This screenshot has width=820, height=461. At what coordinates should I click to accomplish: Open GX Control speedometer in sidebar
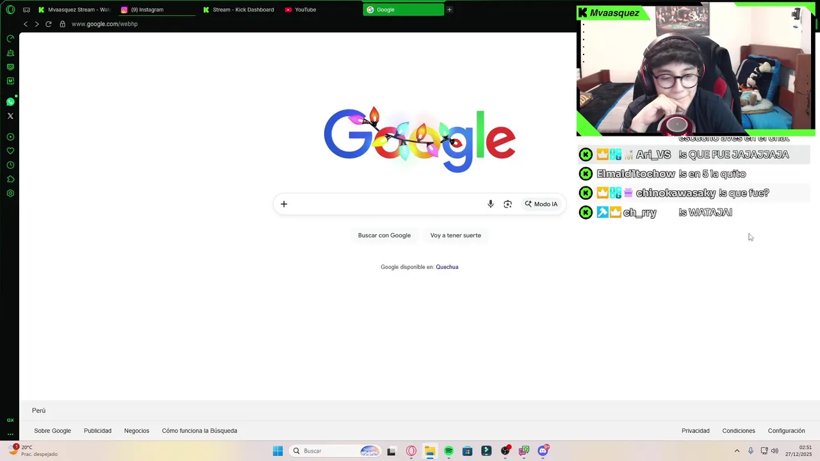pos(10,38)
